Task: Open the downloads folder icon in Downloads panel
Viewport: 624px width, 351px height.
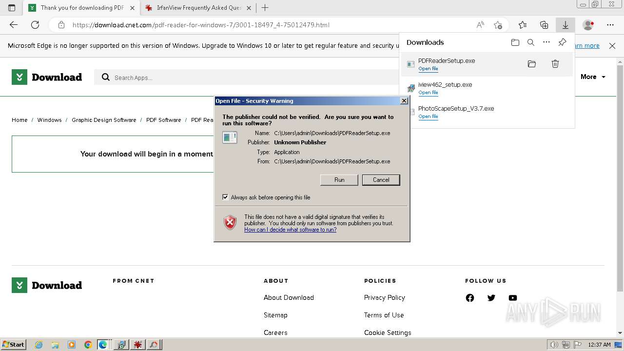Action: tap(515, 42)
